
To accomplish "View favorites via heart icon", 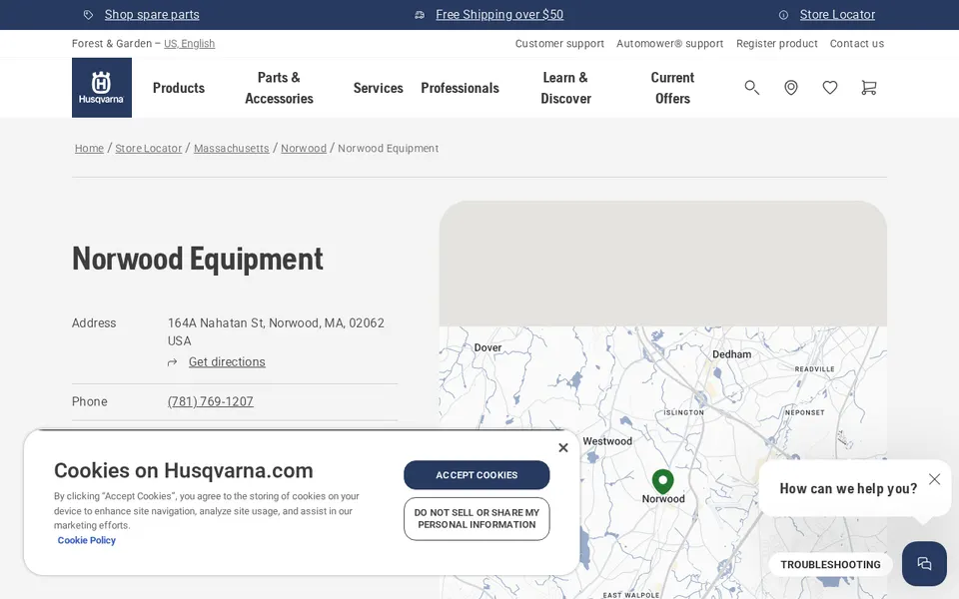I will tap(830, 88).
